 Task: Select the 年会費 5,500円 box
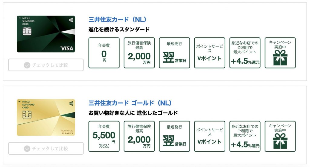104,136
